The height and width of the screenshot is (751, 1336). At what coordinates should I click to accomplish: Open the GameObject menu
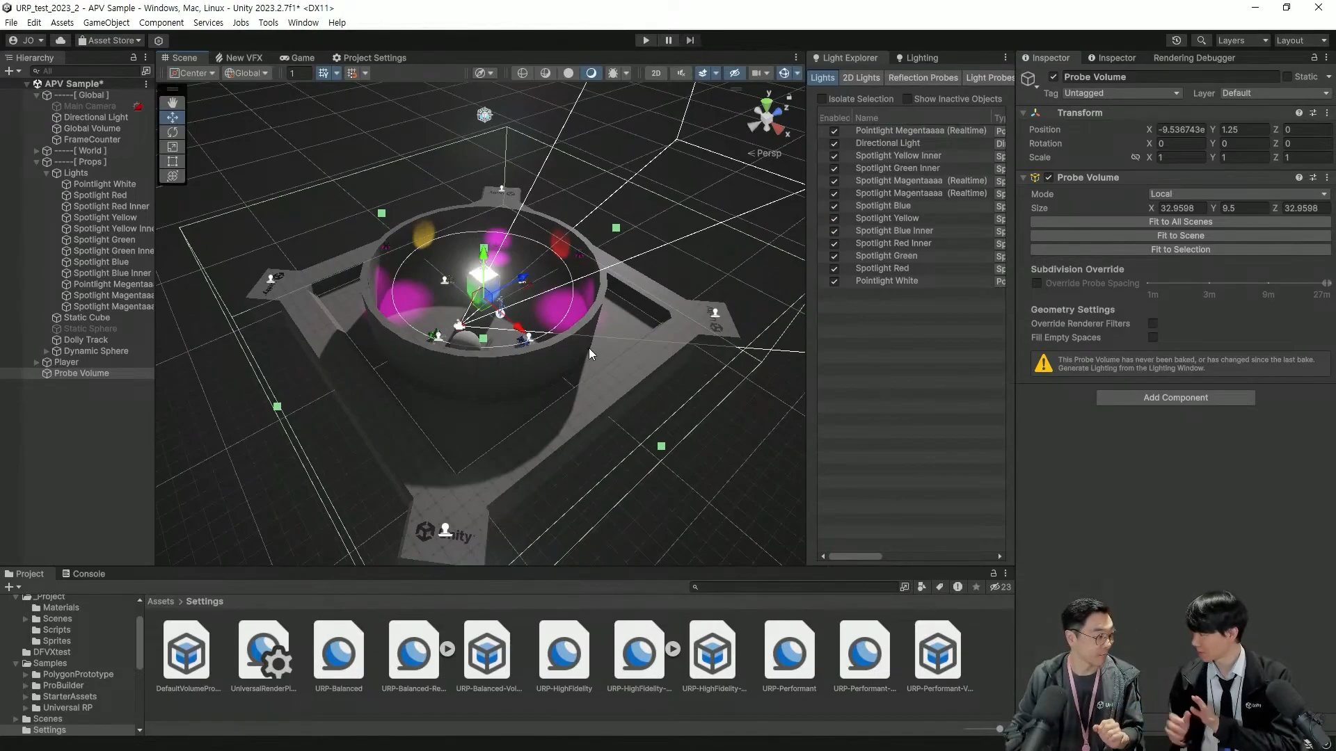pos(106,22)
